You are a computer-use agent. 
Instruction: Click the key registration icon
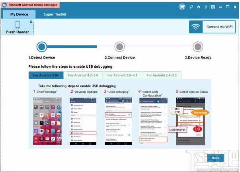(x=191, y=7)
